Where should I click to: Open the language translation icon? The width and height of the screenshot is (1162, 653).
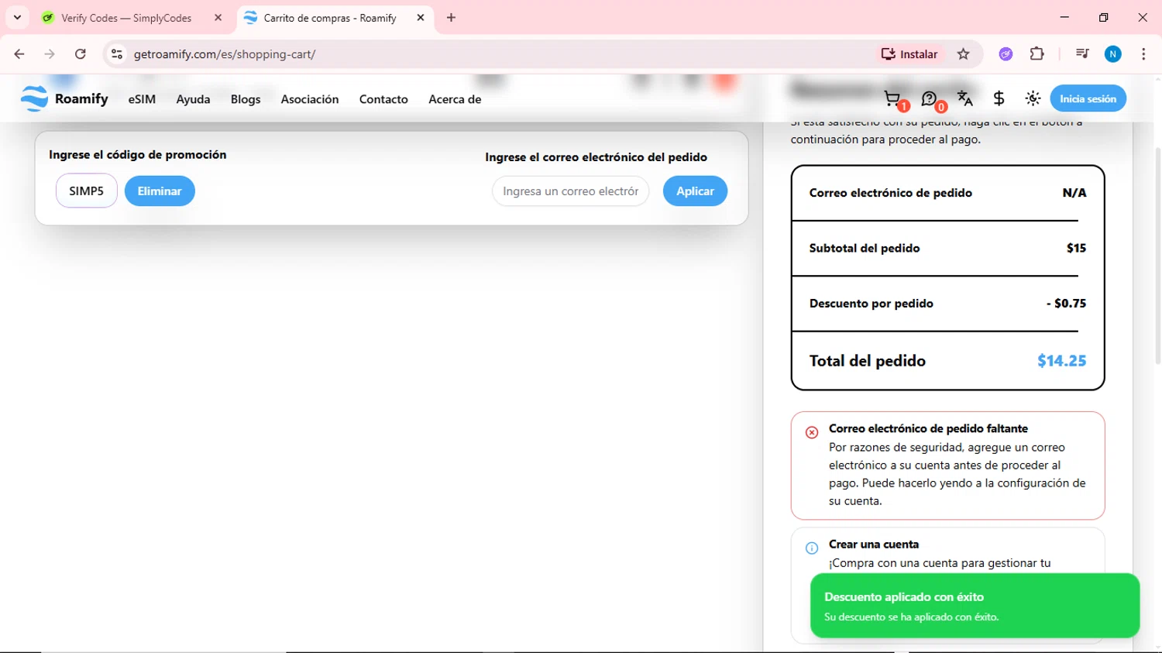click(964, 98)
